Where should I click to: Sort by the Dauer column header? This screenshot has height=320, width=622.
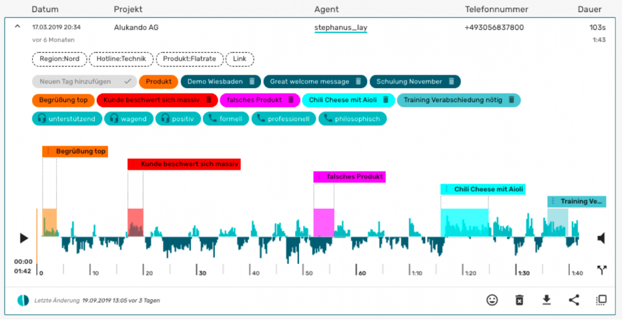coord(589,9)
